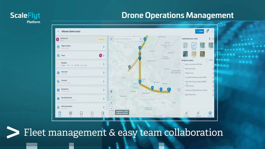265x149 pixels.
Task: Open options dots in Customise your view header
Action: pyautogui.click(x=210, y=38)
